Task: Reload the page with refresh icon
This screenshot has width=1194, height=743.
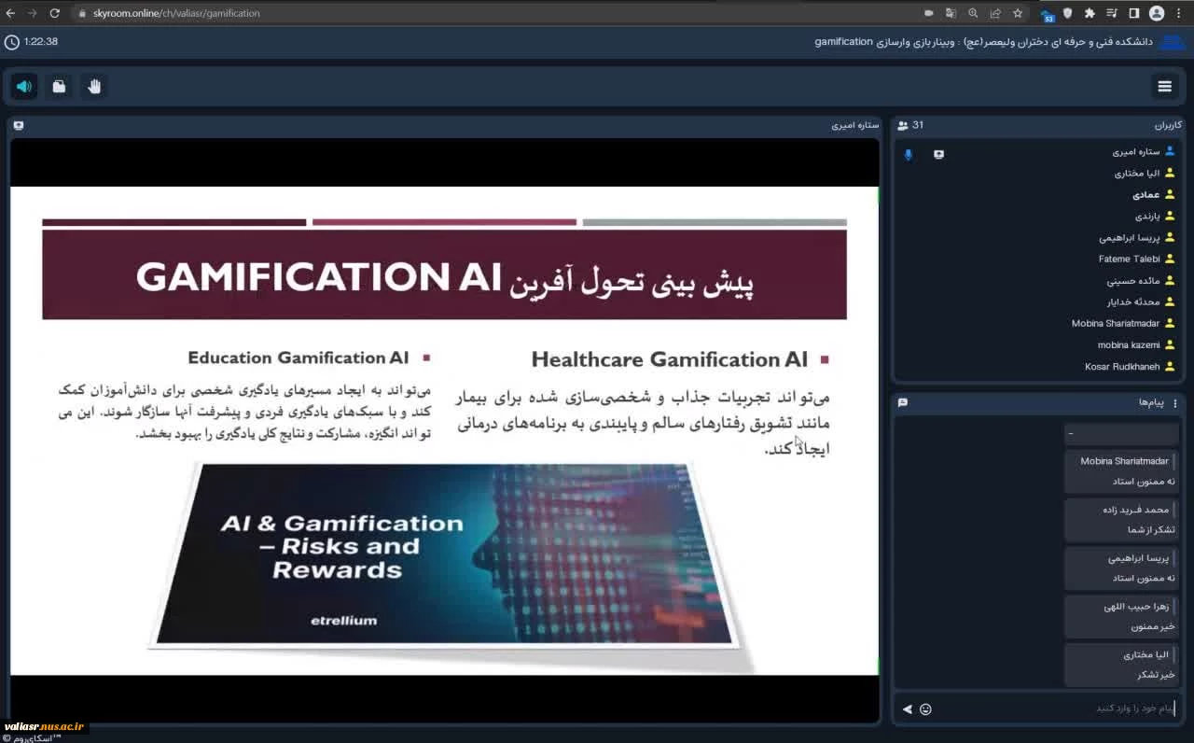Action: tap(55, 13)
